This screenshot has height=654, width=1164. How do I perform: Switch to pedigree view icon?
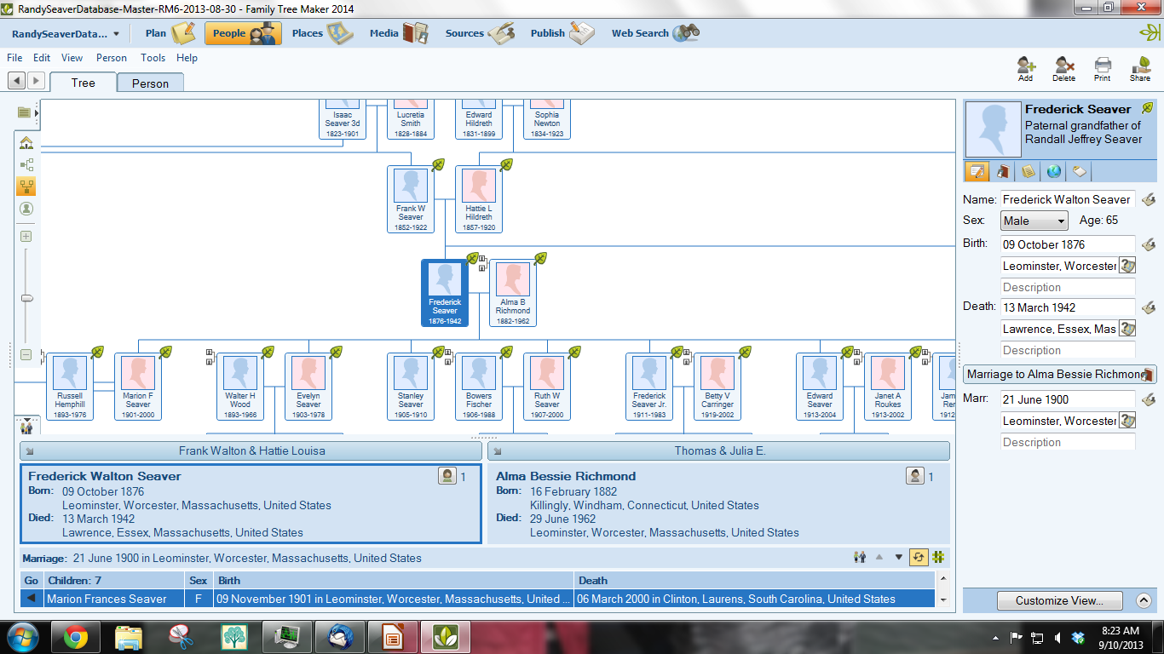tap(26, 165)
